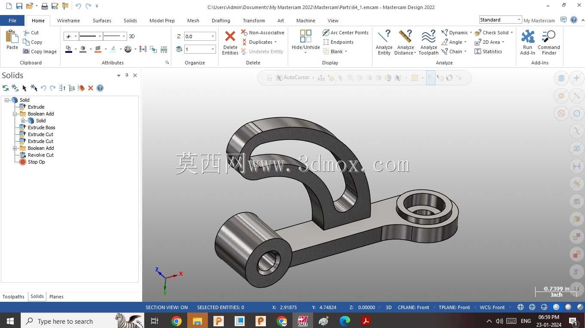The height and width of the screenshot is (328, 585).
Task: Open the Z depth dropdown
Action: point(213,36)
